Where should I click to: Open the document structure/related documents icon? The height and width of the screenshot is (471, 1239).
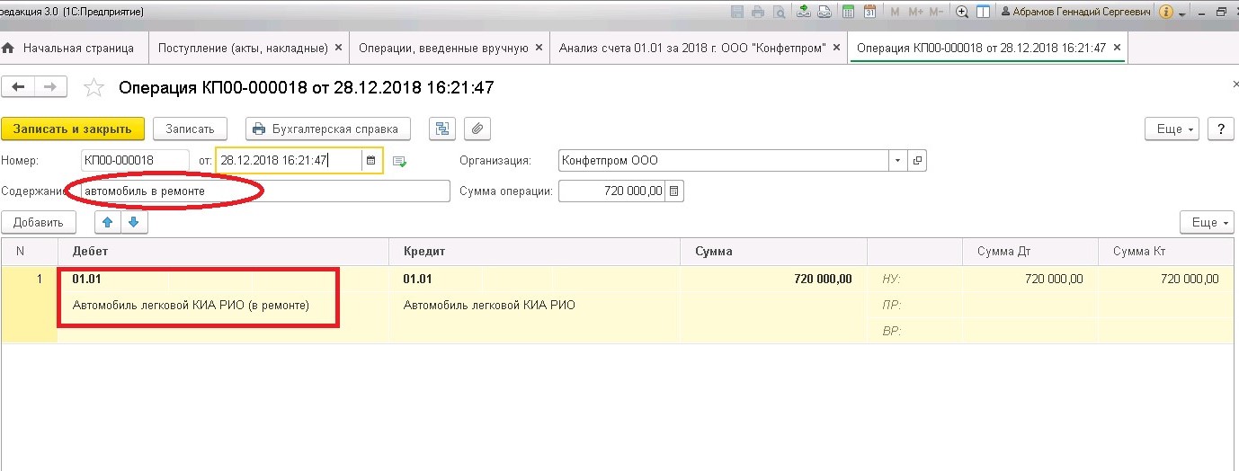coord(442,129)
